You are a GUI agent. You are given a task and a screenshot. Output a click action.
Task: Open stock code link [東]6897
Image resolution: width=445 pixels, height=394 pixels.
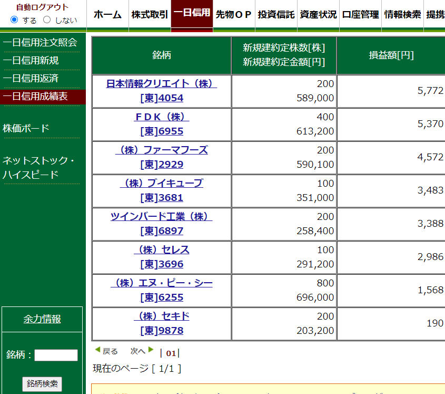162,231
